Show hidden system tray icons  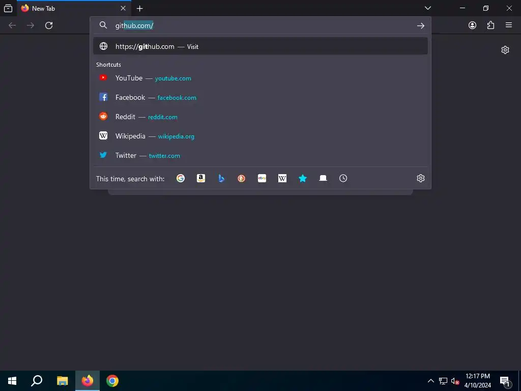click(x=430, y=381)
